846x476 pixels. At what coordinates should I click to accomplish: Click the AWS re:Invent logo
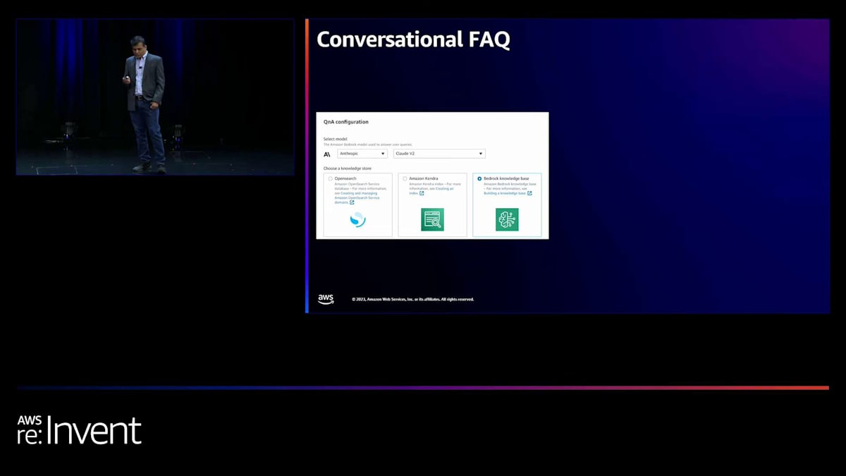coord(79,430)
